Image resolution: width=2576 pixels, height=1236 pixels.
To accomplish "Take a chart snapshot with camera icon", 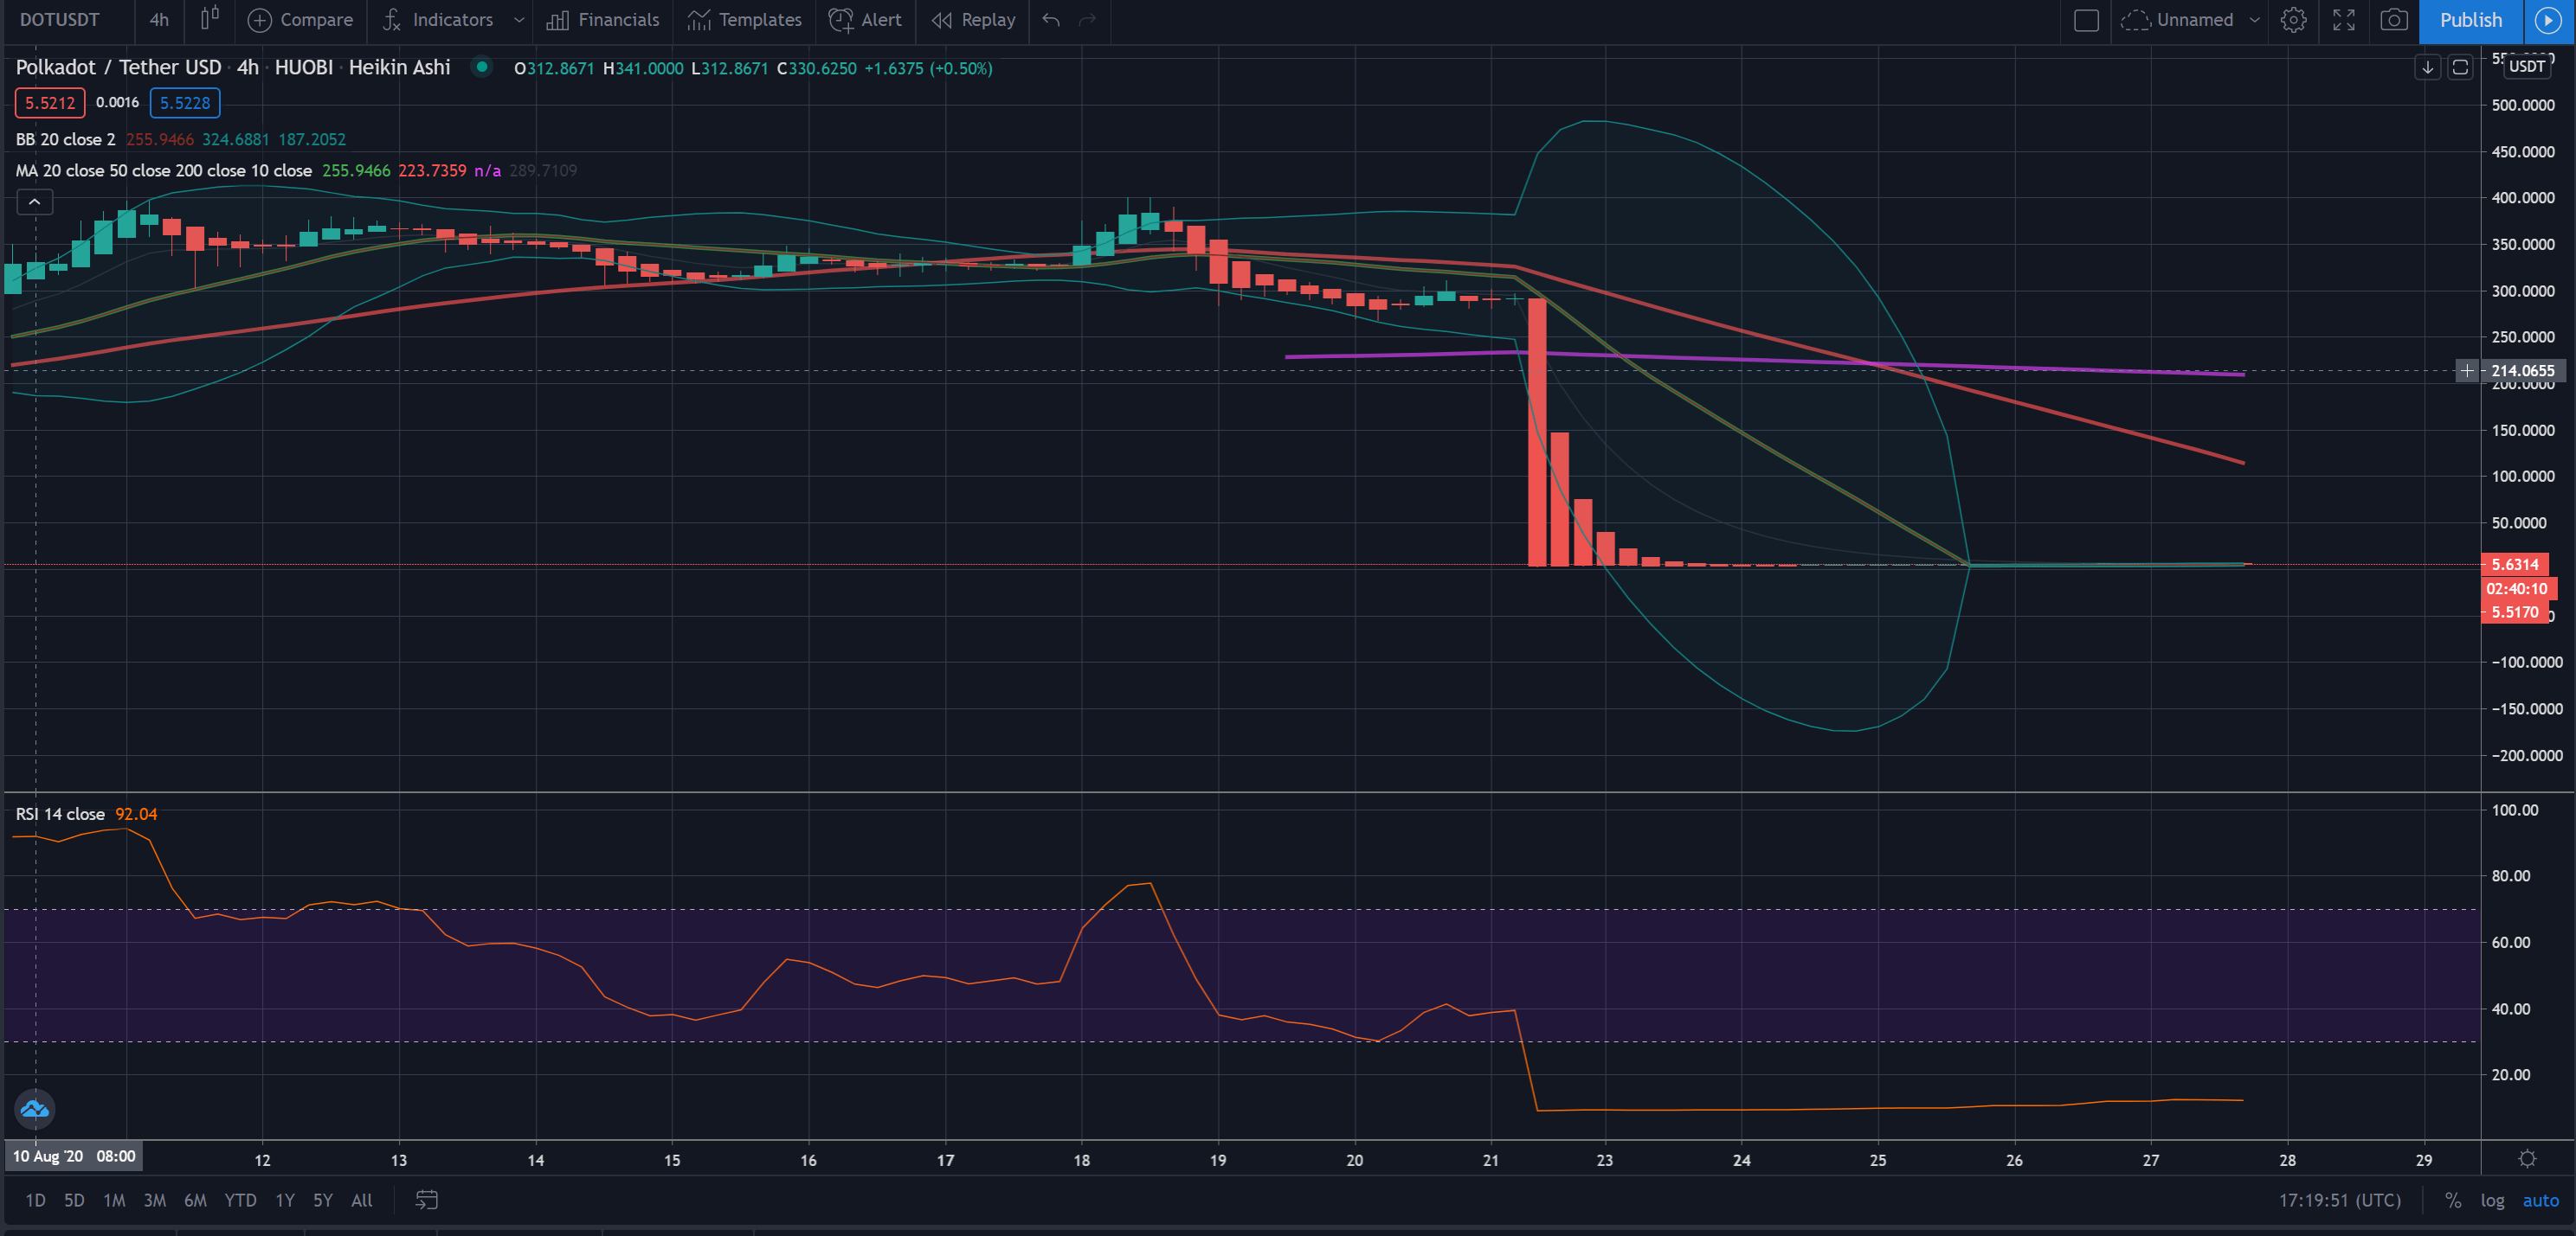I will coord(2393,19).
